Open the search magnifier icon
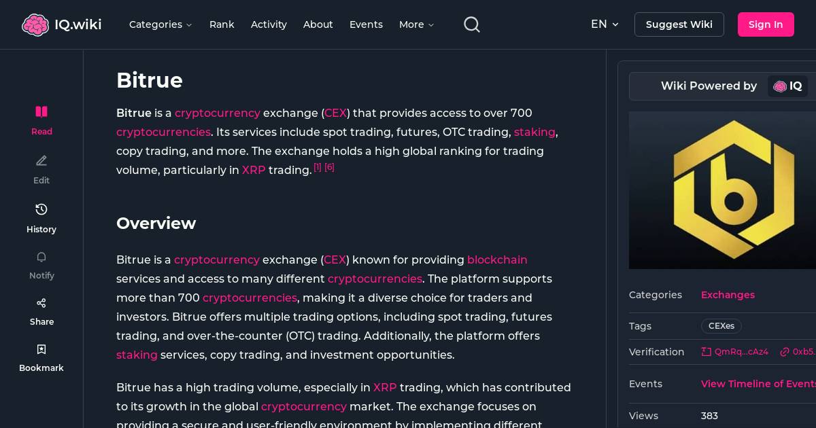The image size is (816, 428). point(472,24)
